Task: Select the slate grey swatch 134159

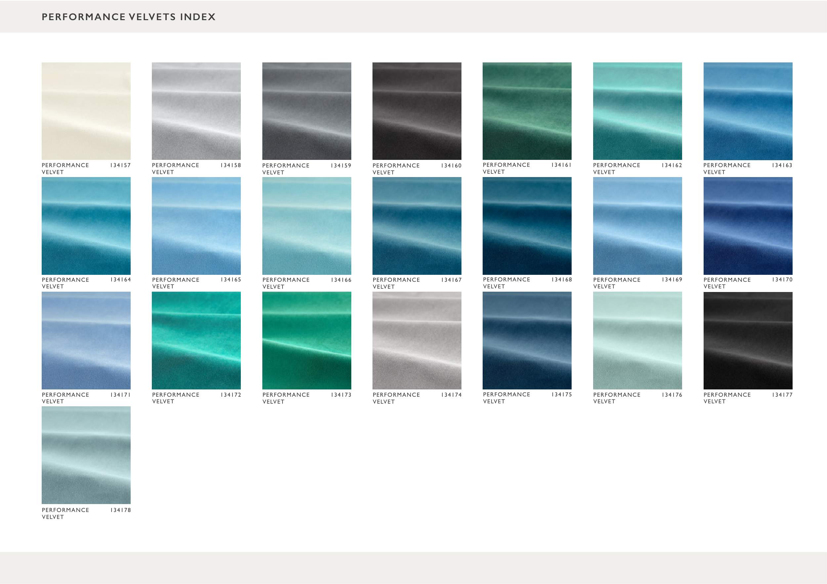Action: [307, 111]
